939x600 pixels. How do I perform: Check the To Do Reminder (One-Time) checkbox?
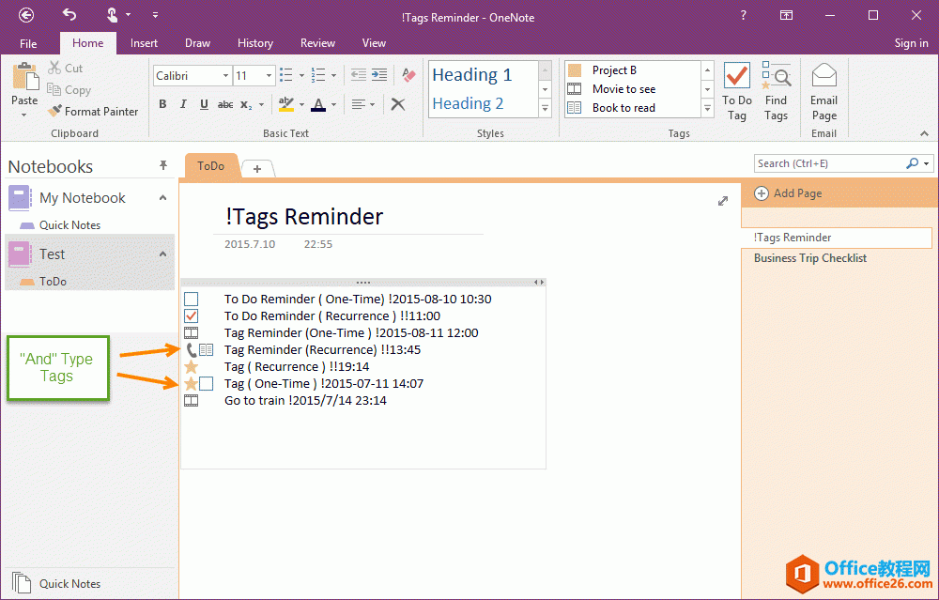point(192,300)
